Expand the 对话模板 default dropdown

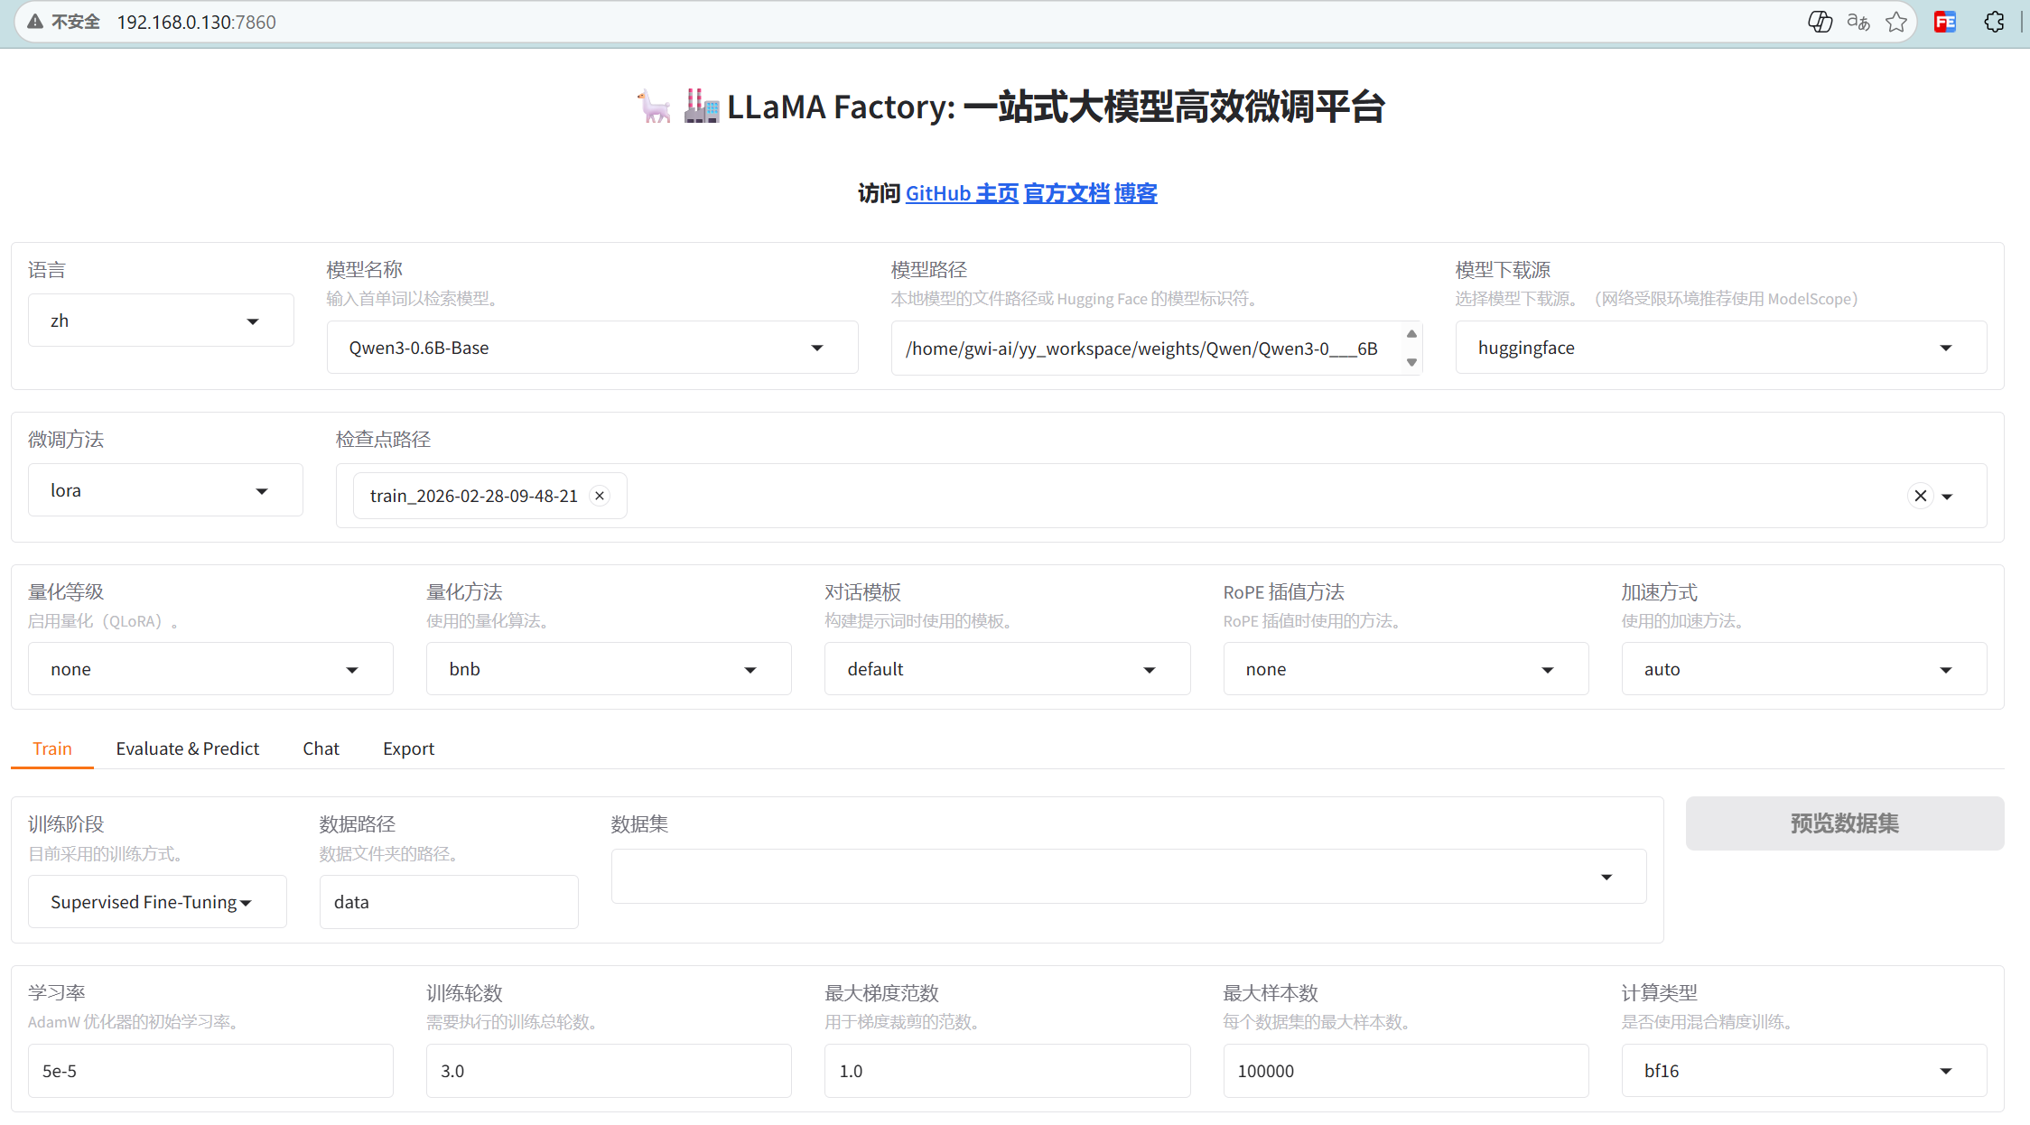point(1006,669)
